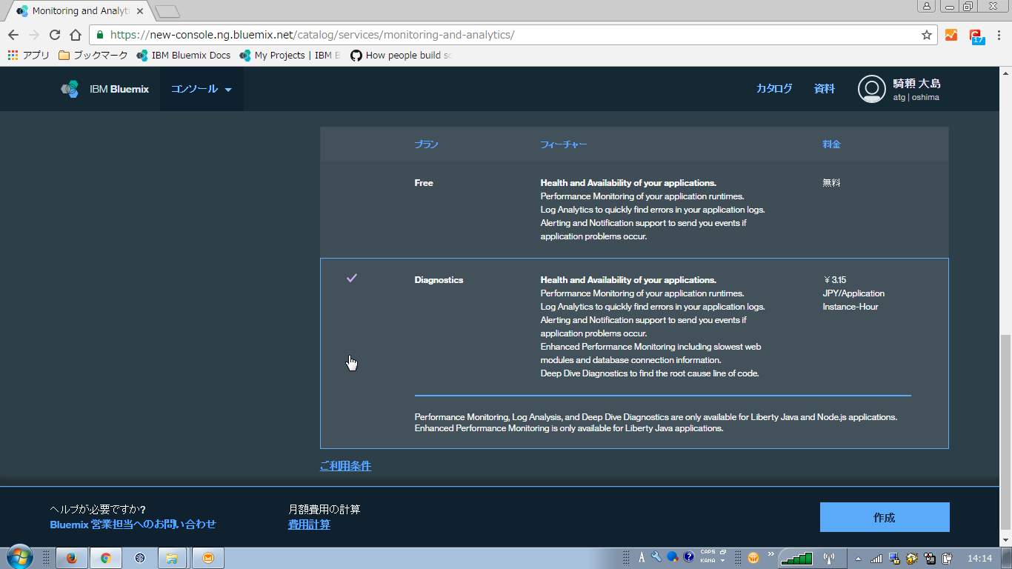Bookmark this page with the star icon
Image resolution: width=1012 pixels, height=569 pixels.
click(x=927, y=35)
